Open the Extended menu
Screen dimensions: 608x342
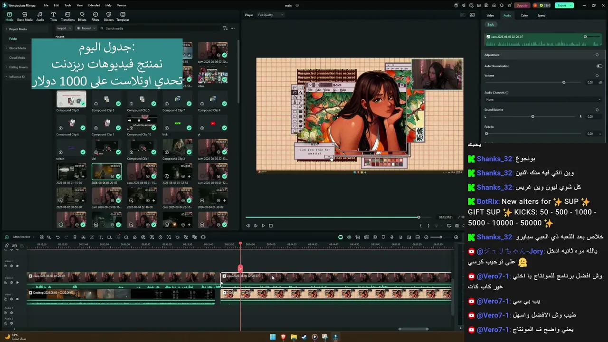pyautogui.click(x=94, y=5)
